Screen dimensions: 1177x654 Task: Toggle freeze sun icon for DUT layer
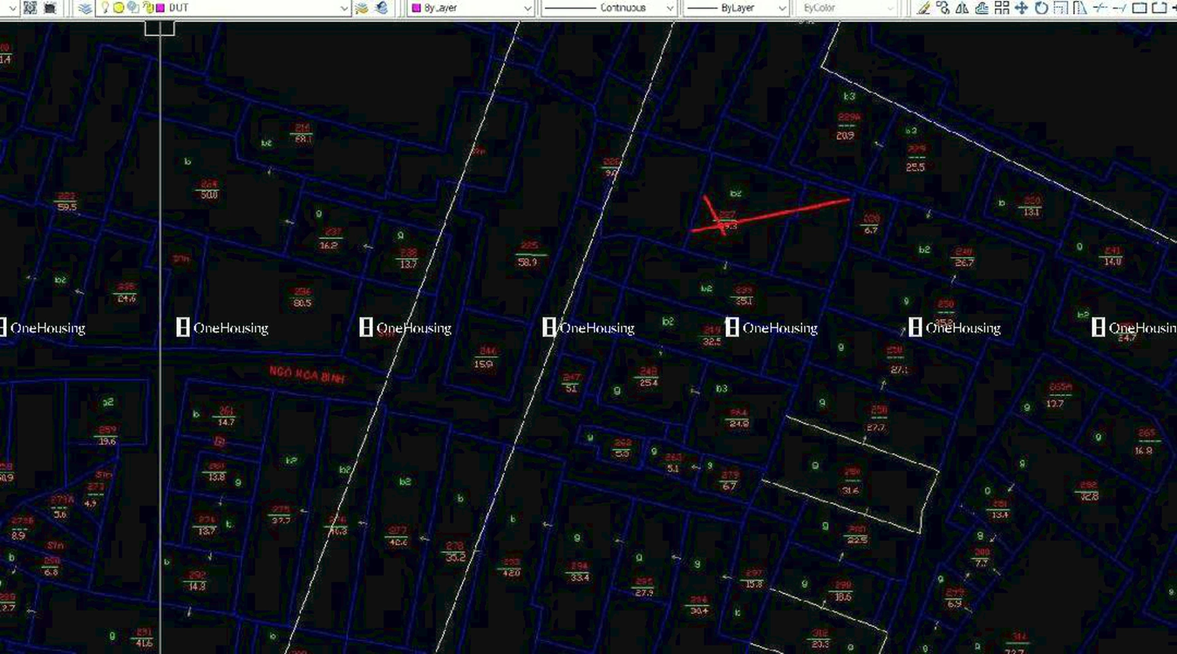118,8
